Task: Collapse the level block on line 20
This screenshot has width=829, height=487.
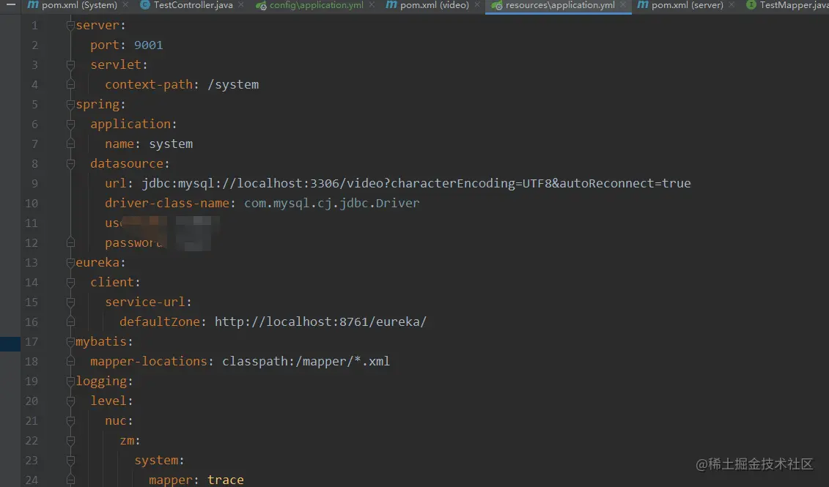Action: 70,401
